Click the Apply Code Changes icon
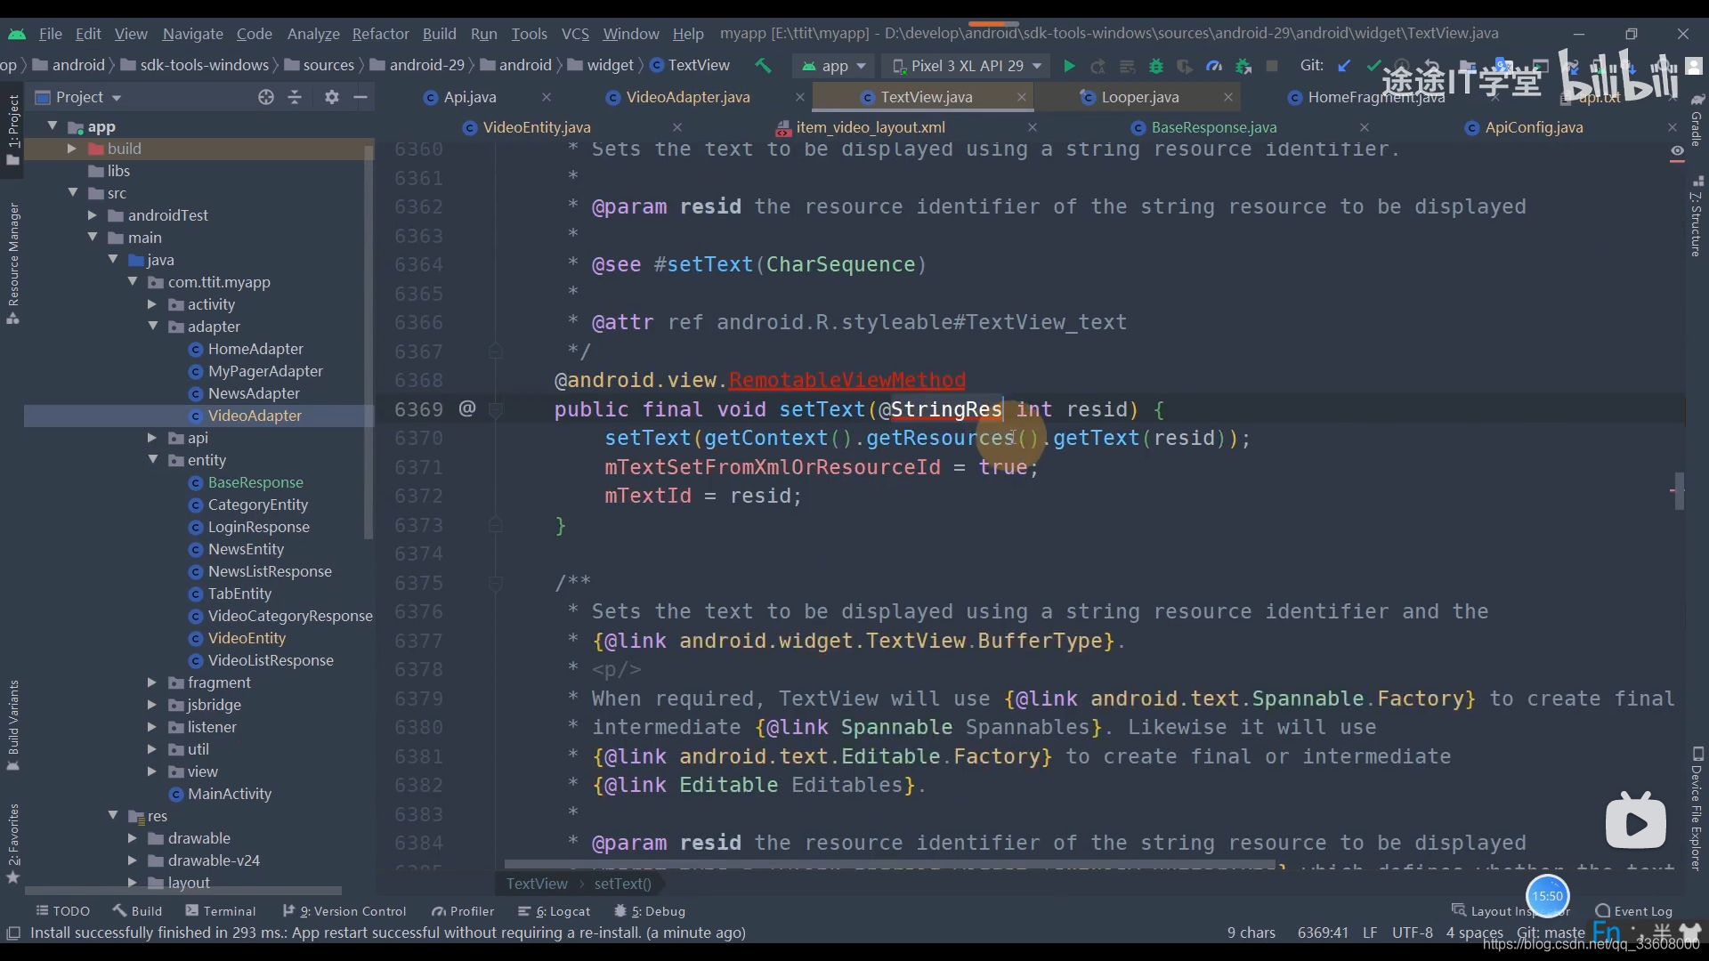Image resolution: width=1709 pixels, height=961 pixels. tap(1127, 66)
